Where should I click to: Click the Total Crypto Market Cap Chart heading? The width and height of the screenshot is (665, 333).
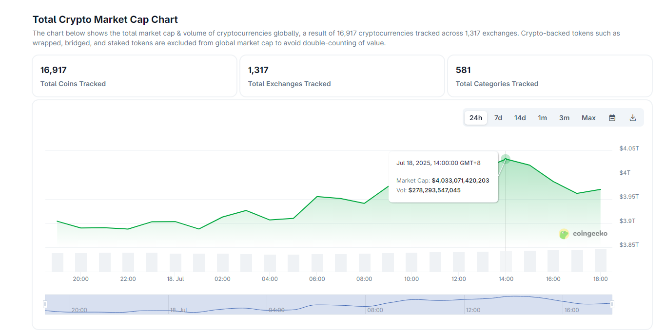(x=105, y=19)
